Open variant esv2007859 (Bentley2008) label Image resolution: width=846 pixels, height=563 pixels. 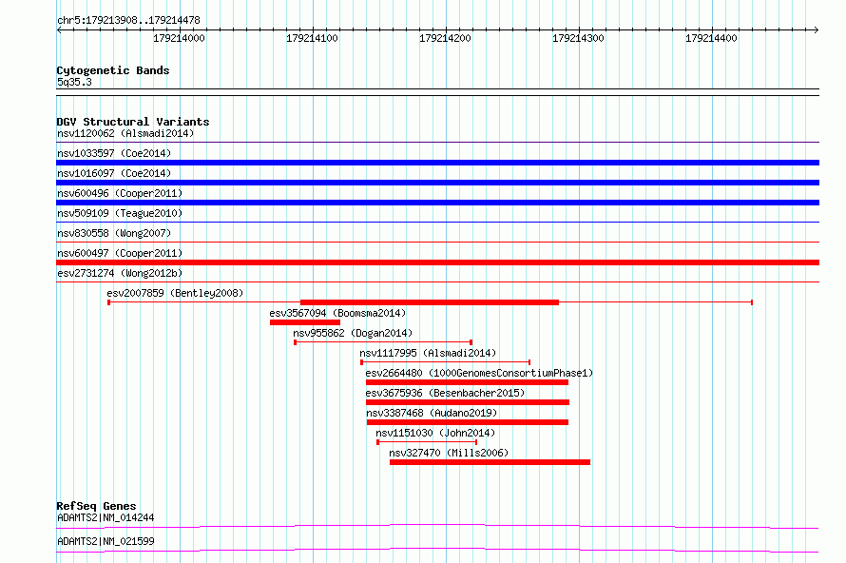(x=175, y=293)
